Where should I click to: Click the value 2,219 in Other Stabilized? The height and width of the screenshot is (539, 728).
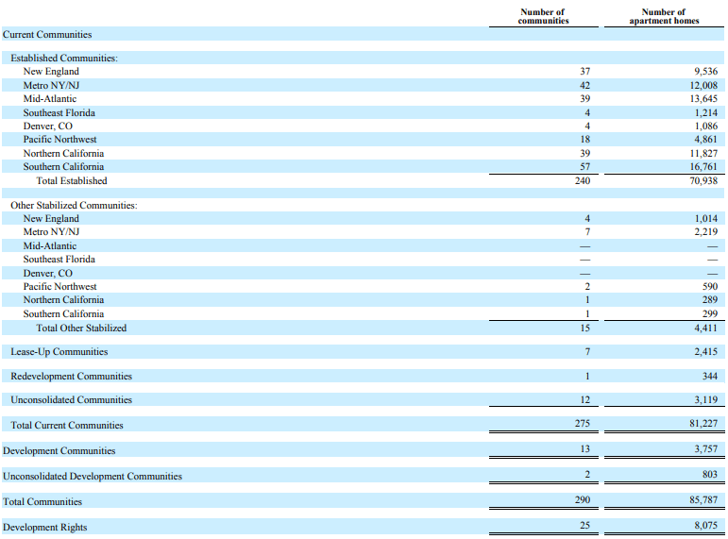(705, 231)
